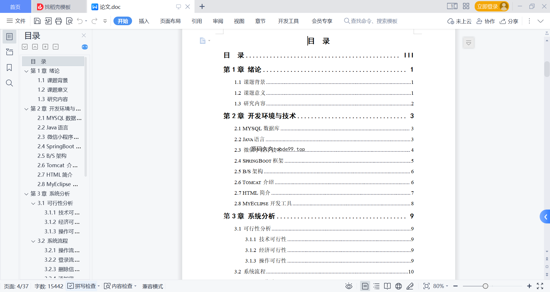Click zoom in plus button
The width and height of the screenshot is (550, 292).
coord(529,286)
